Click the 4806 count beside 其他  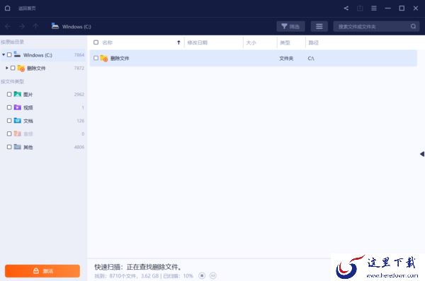pos(79,147)
